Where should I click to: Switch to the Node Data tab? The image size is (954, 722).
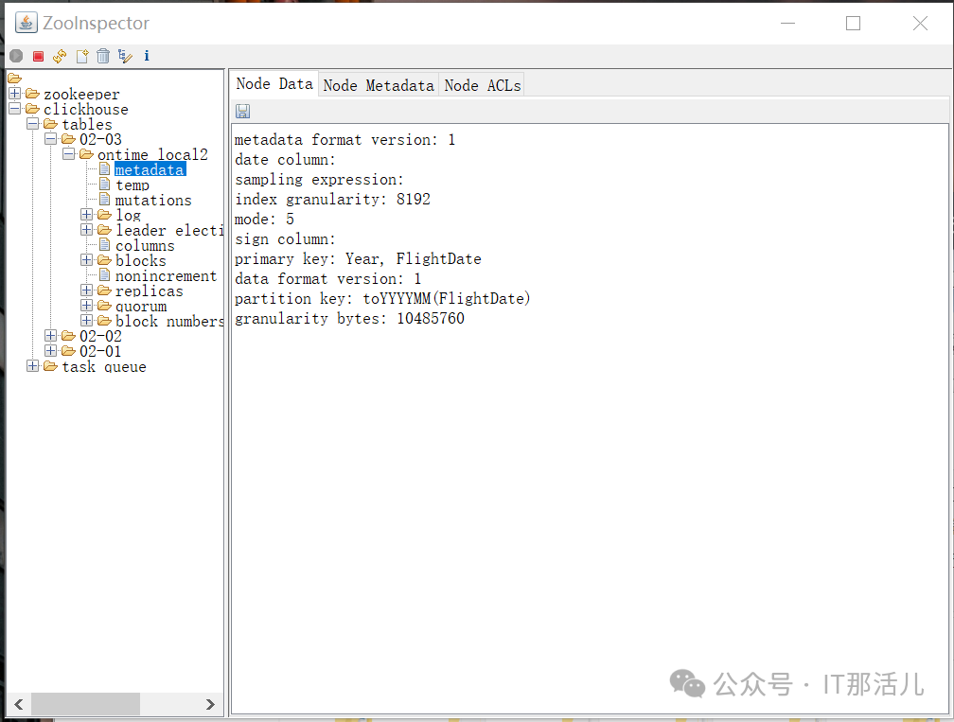coord(274,84)
